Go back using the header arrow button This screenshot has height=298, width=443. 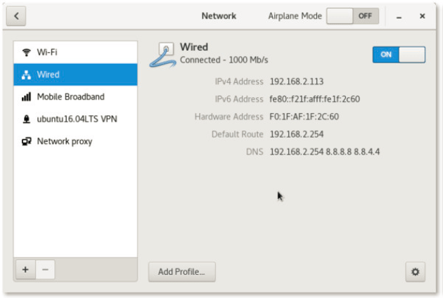[17, 15]
